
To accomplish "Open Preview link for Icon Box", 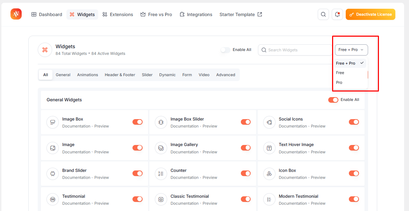I will [x=318, y=177].
